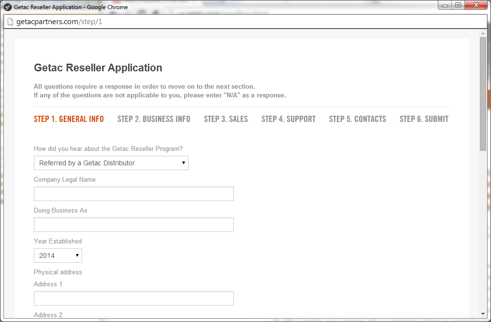Click 'How did you hear about' question text
Image resolution: width=491 pixels, height=322 pixels.
pyautogui.click(x=108, y=148)
